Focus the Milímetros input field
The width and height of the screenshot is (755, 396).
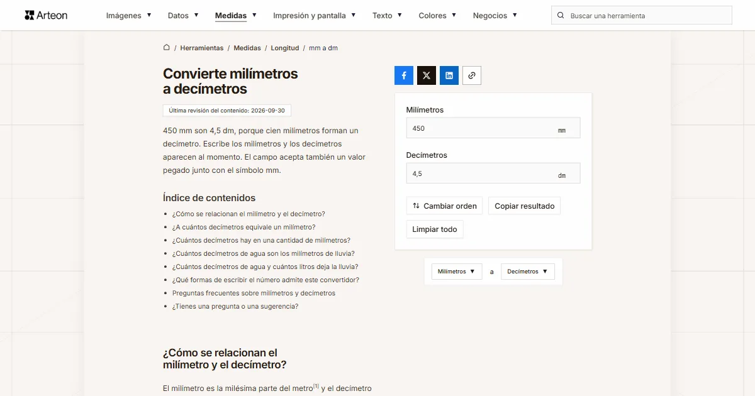pos(493,128)
